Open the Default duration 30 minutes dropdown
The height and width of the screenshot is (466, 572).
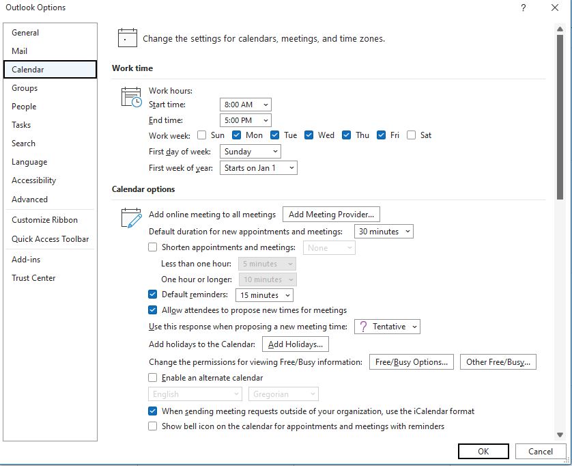[x=384, y=231]
